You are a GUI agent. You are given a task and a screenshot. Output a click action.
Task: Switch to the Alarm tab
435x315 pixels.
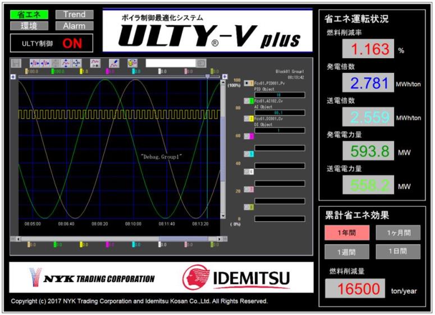tap(74, 26)
